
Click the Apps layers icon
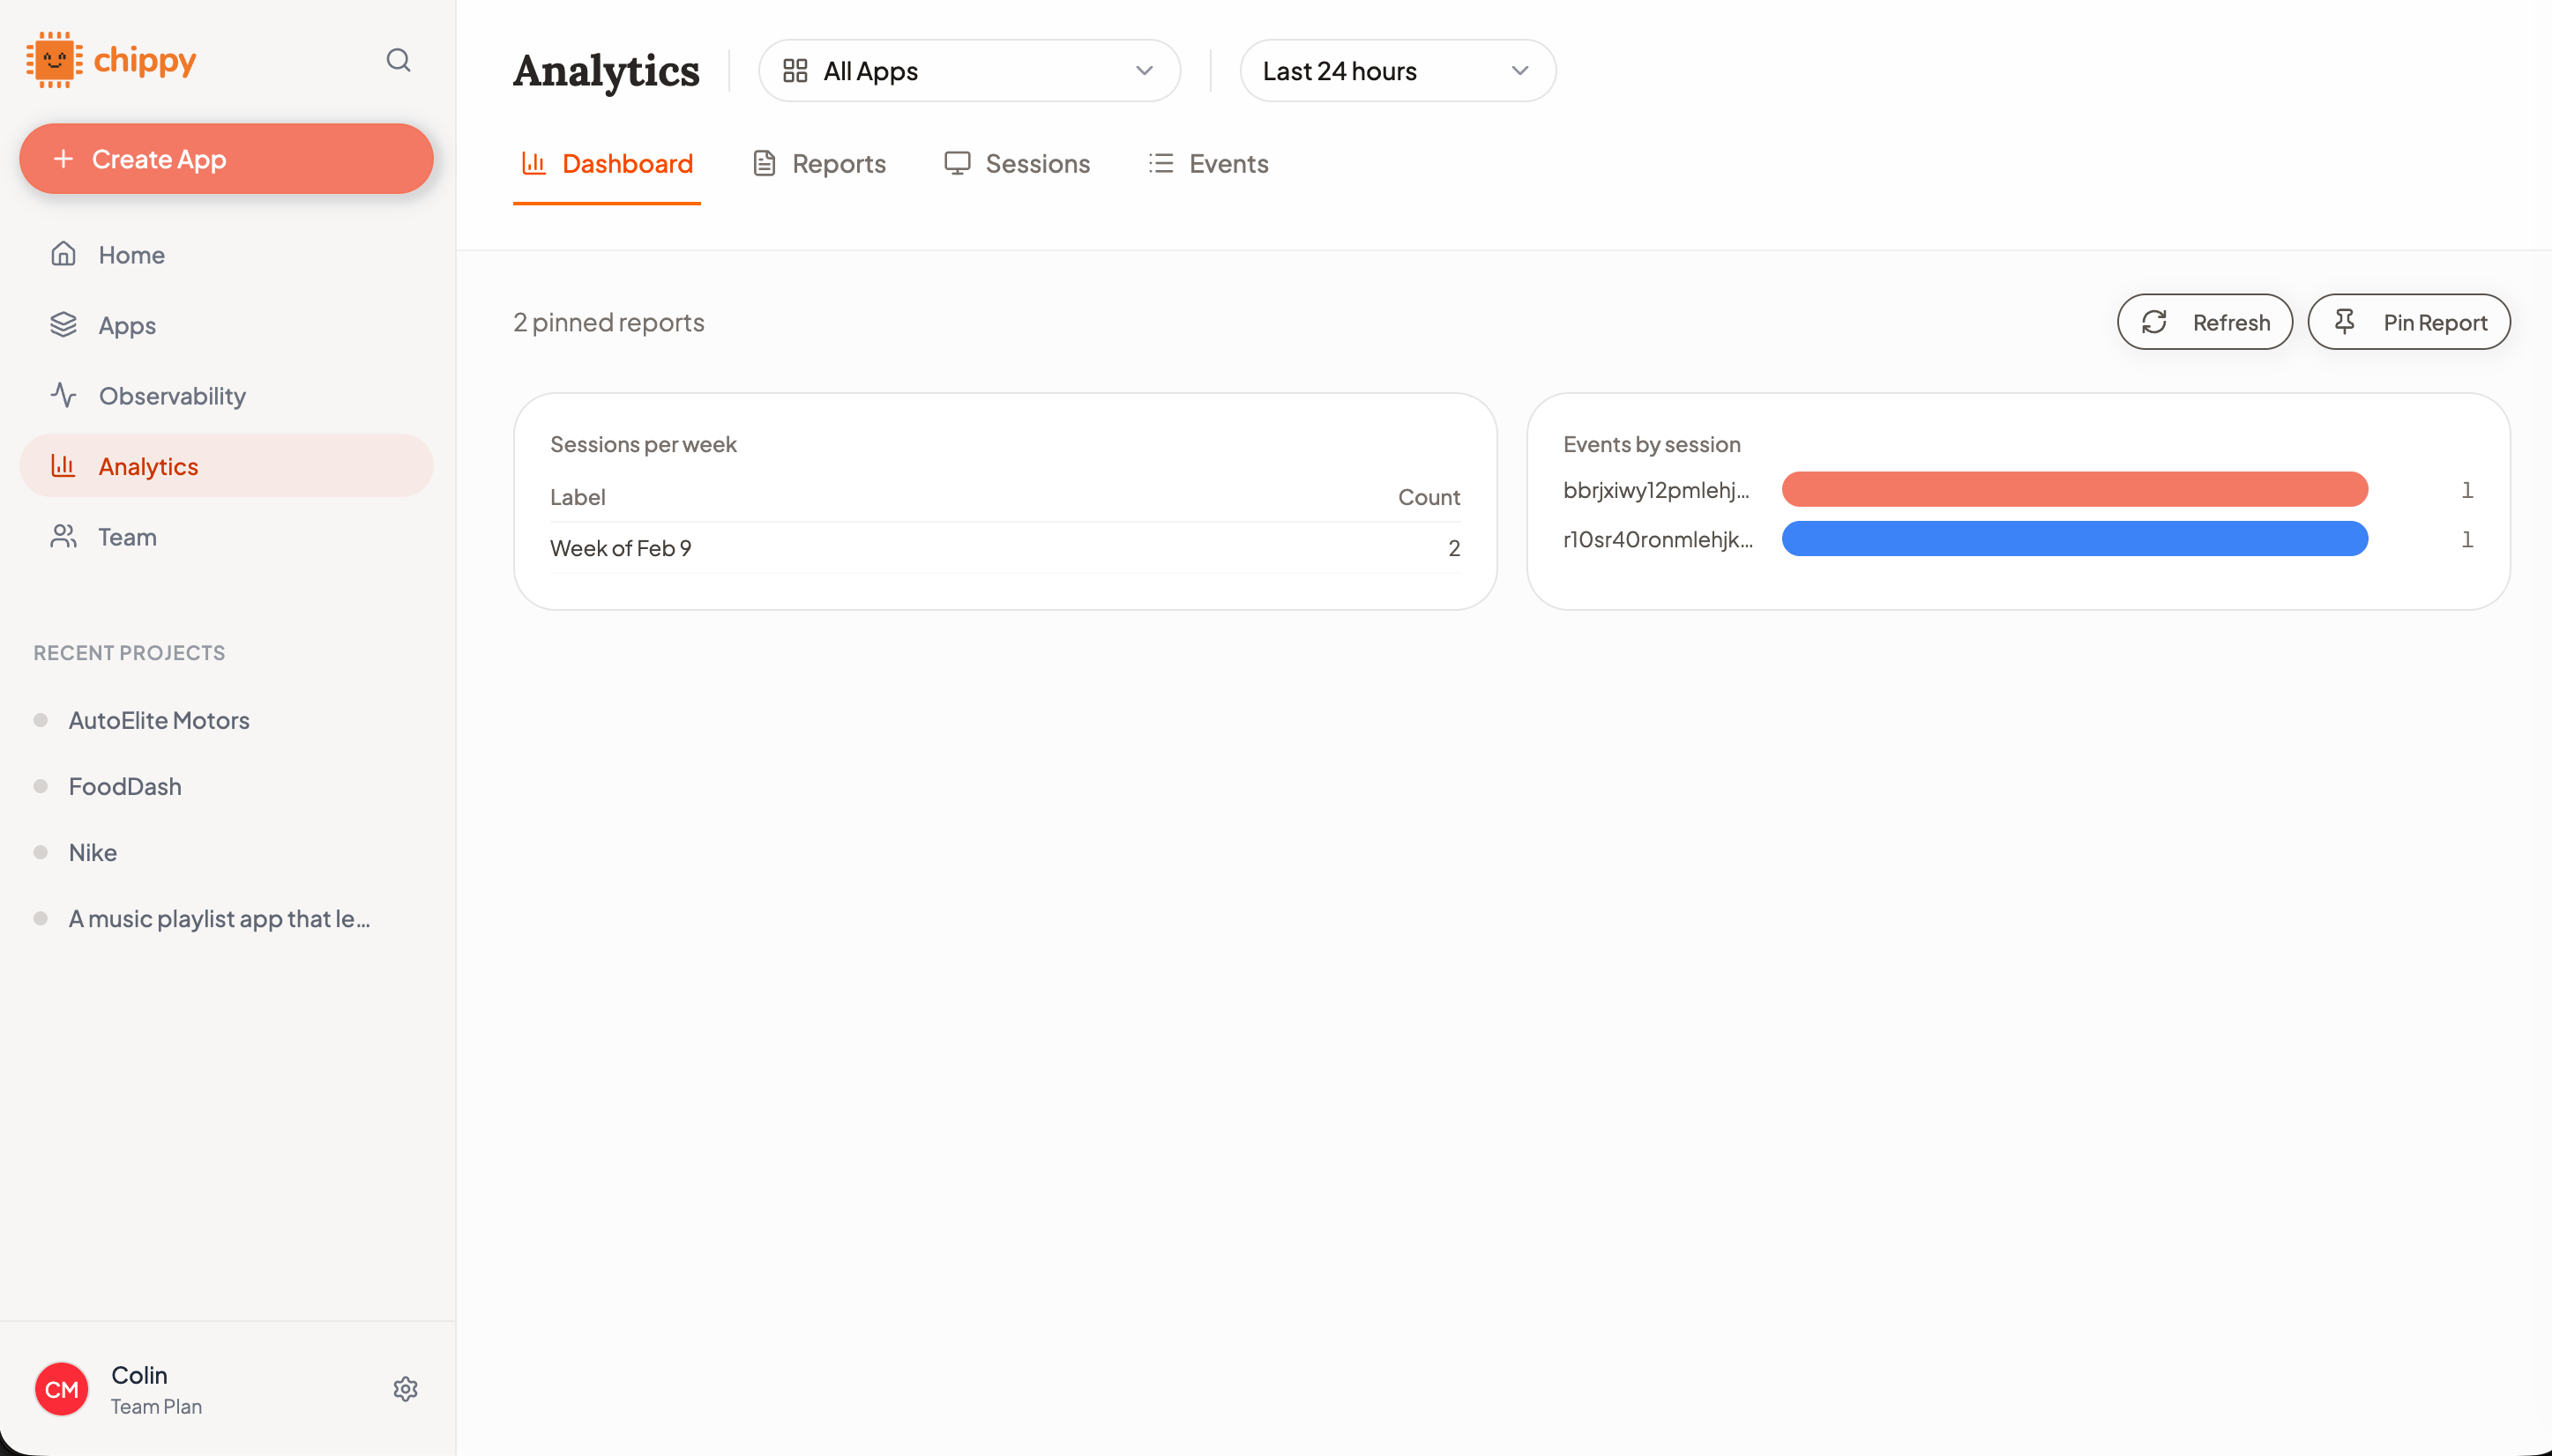click(x=63, y=325)
